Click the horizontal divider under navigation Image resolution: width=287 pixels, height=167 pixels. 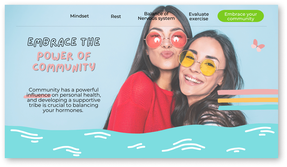click(x=141, y=26)
